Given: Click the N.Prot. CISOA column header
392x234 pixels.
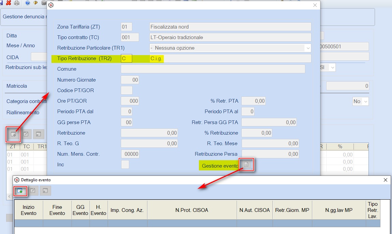Looking at the screenshot, I should pos(192,210).
